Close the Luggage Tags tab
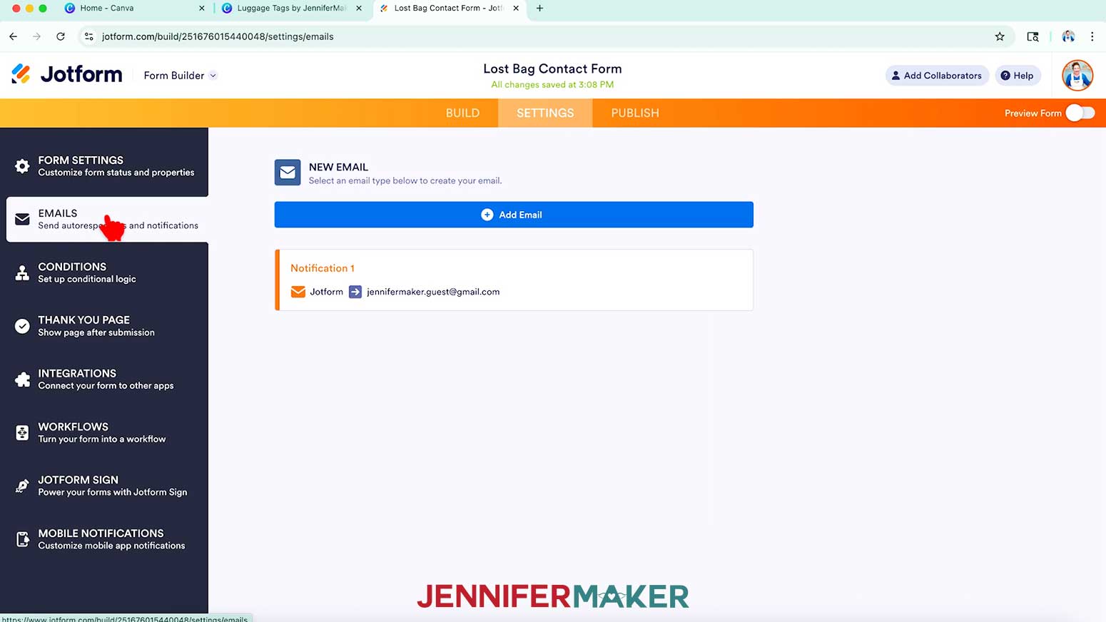Viewport: 1106px width, 622px height. [358, 8]
